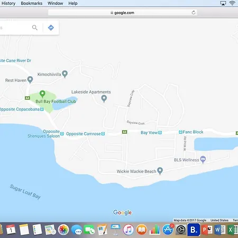The height and width of the screenshot is (238, 238).
Task: Open Numbers from the Dock
Action: click(x=154, y=230)
